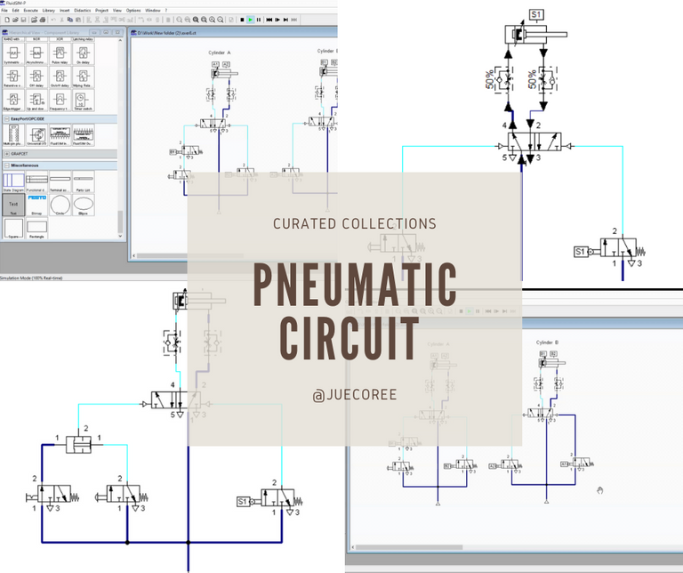This screenshot has height=573, width=683.
Task: Click the New file toolbar icon
Action: click(7, 20)
